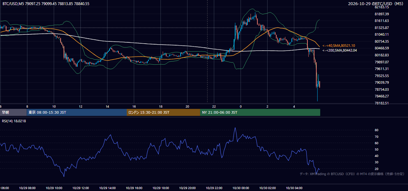Click the RSI(14) 18.0218 indicator label
Screen dimensions: 408x191
point(14,121)
